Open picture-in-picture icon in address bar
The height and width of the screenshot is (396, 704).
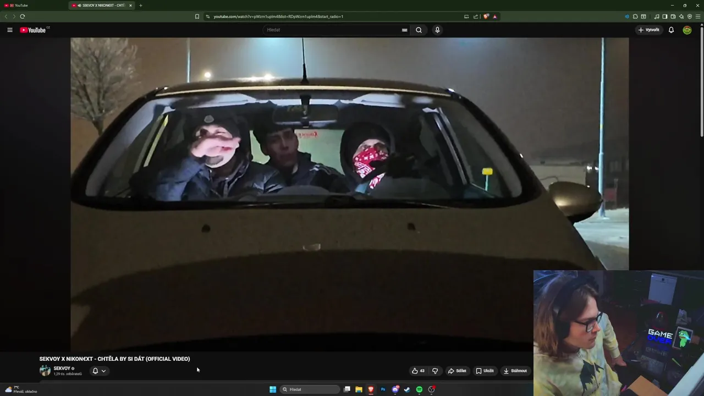466,16
